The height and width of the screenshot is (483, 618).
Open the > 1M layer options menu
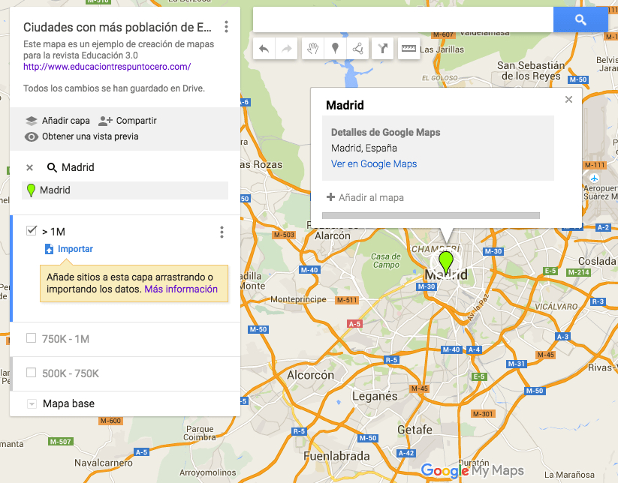[x=222, y=232]
